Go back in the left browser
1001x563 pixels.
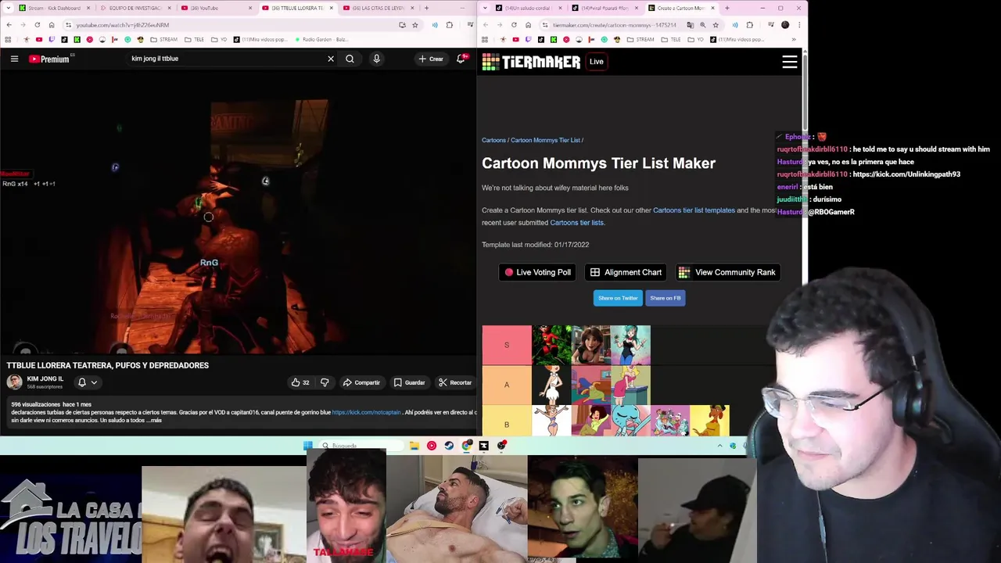click(x=9, y=25)
